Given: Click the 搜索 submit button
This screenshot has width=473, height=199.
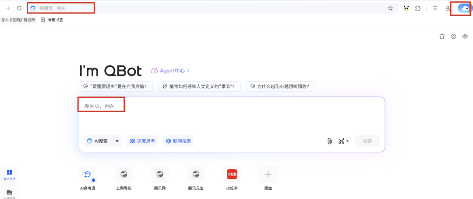Looking at the screenshot, I should coord(367,141).
